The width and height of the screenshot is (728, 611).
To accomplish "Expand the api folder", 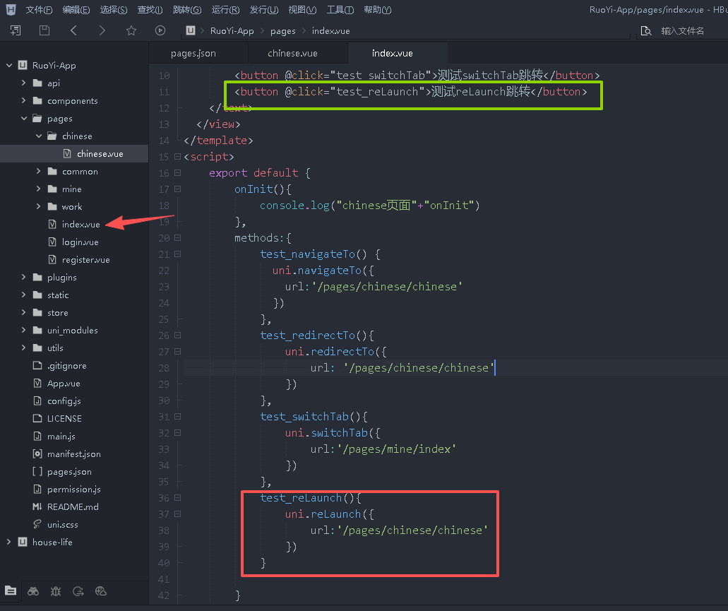I will 24,83.
